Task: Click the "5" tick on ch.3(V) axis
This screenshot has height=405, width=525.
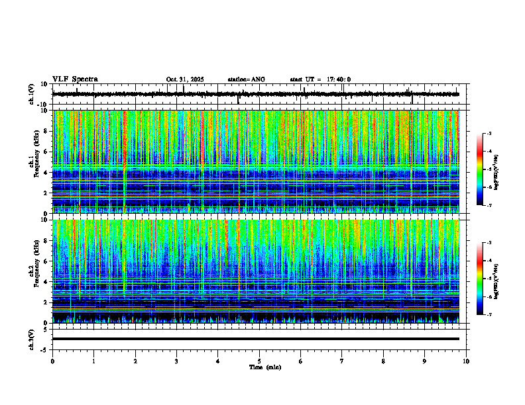Action: (46, 330)
